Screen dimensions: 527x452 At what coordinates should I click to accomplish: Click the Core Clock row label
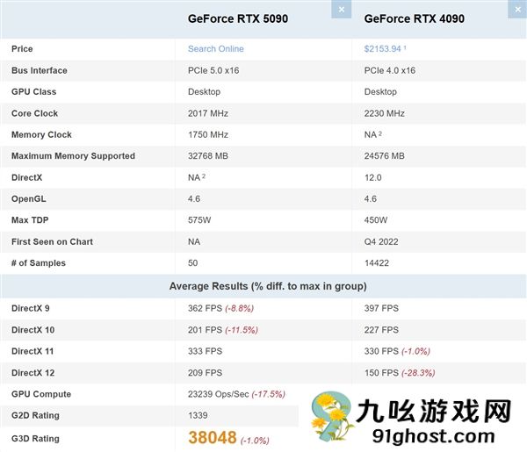tap(34, 113)
